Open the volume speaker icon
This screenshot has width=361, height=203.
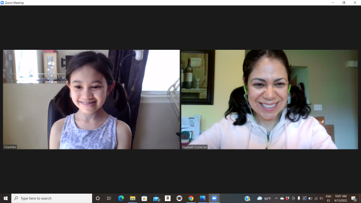pyautogui.click(x=322, y=198)
